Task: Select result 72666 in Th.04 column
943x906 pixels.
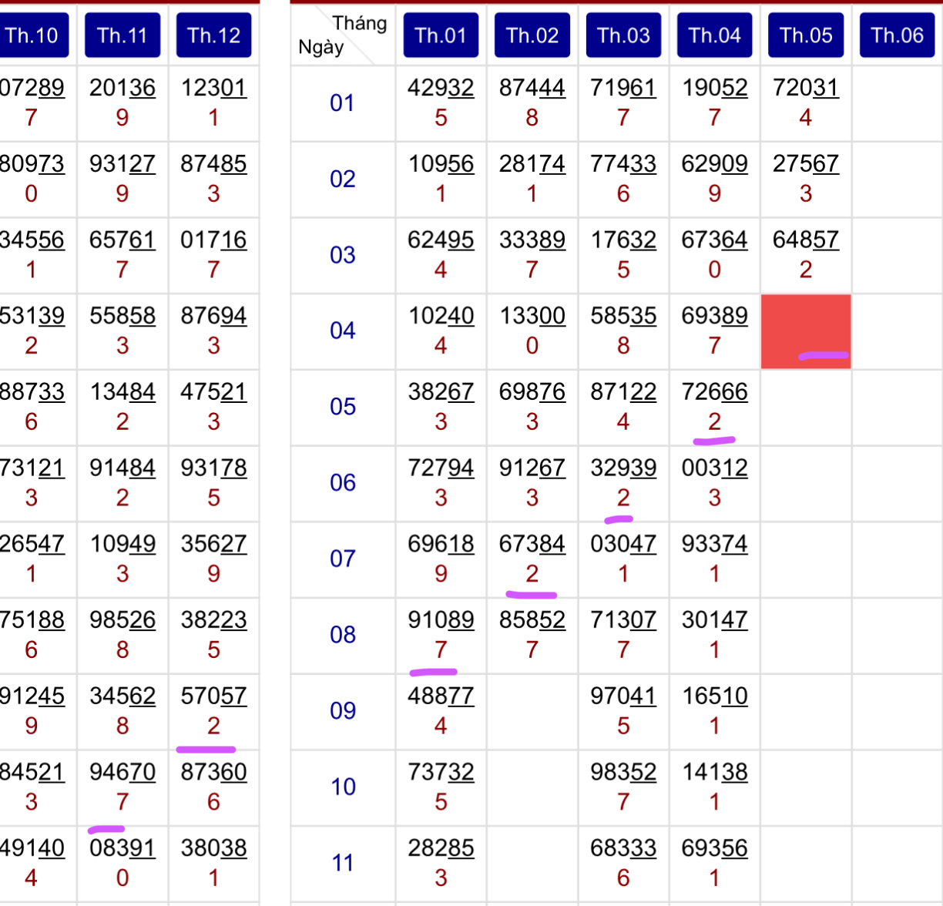Action: point(715,392)
